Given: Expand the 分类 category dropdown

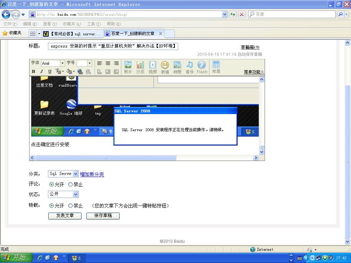Looking at the screenshot, I should pyautogui.click(x=75, y=174).
